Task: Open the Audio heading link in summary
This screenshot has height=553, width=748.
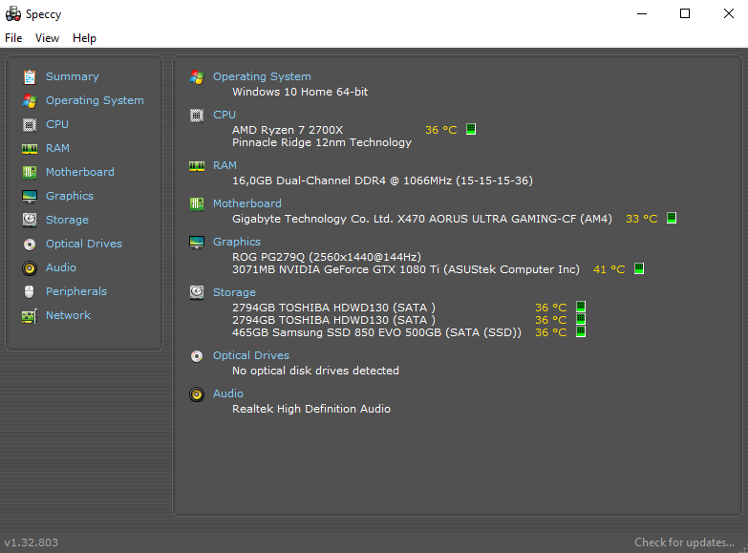Action: coord(228,393)
